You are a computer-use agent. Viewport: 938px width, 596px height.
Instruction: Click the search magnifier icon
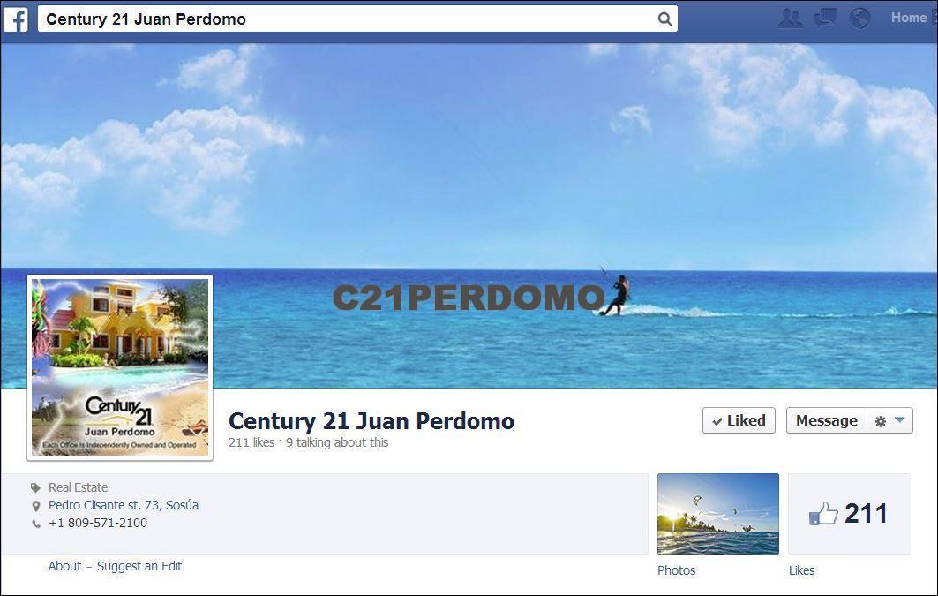(x=664, y=19)
